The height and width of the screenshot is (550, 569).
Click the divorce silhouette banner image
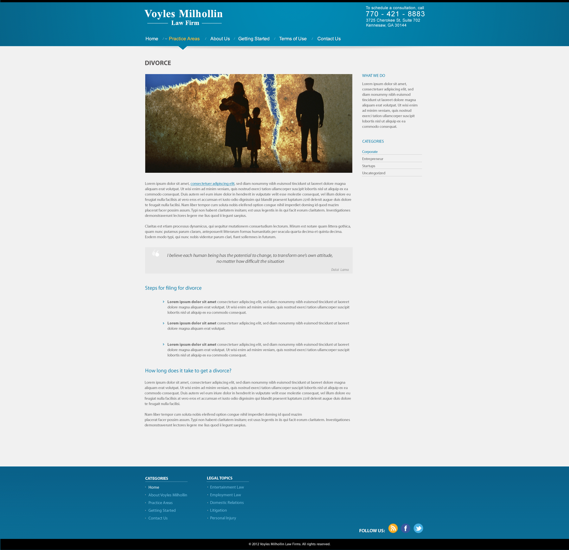(x=249, y=123)
